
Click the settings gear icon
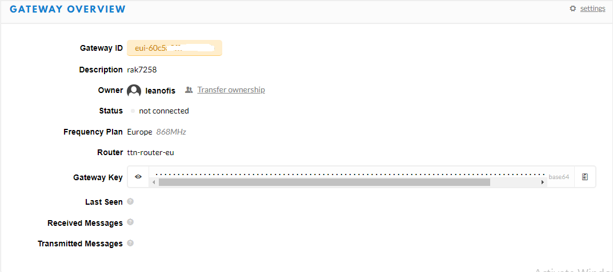click(573, 9)
